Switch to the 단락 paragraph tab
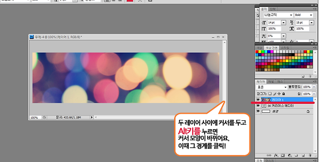 point(272,9)
